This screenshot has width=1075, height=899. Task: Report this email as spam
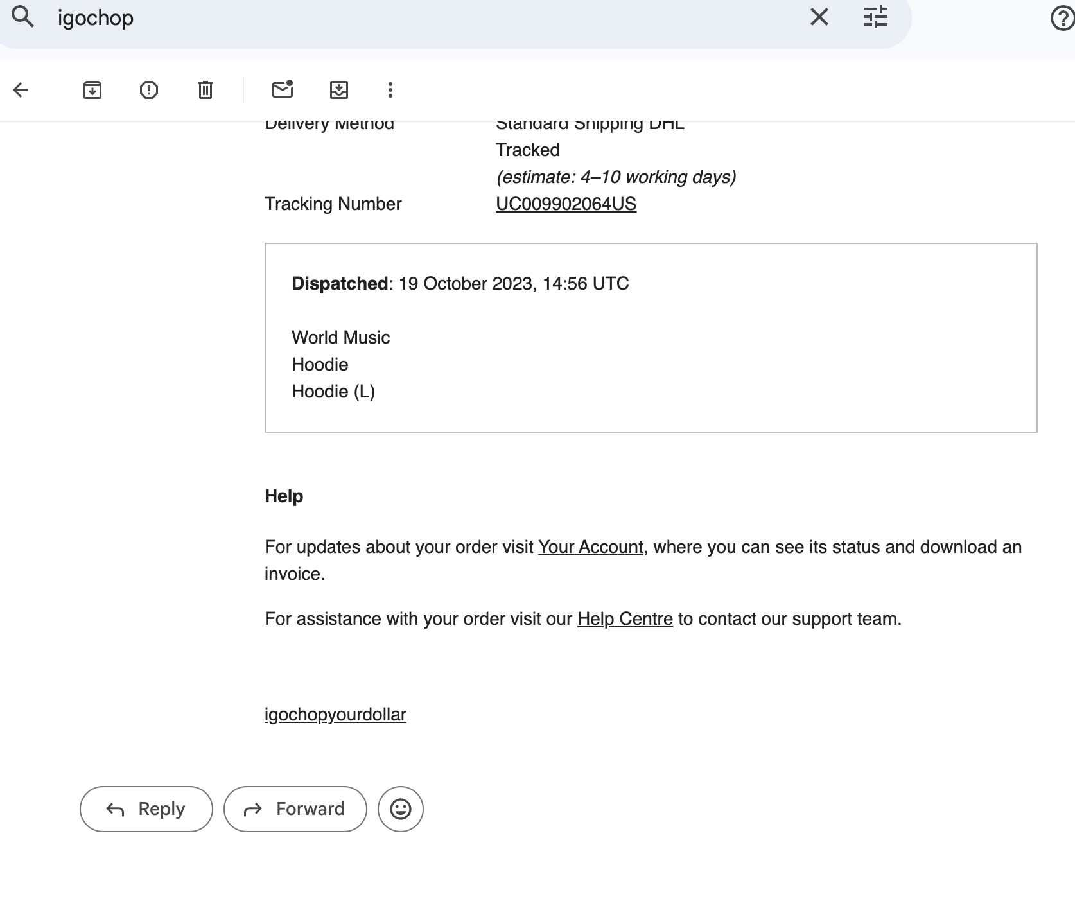[149, 90]
